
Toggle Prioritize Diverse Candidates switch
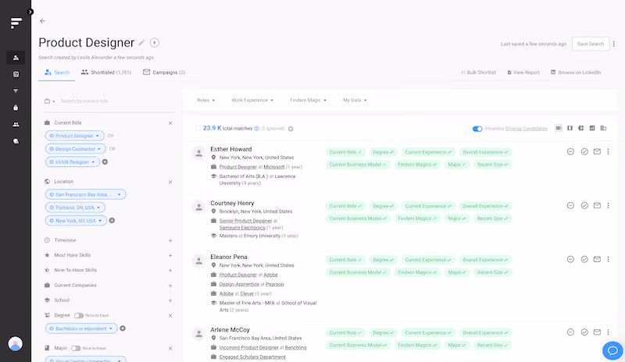(477, 129)
